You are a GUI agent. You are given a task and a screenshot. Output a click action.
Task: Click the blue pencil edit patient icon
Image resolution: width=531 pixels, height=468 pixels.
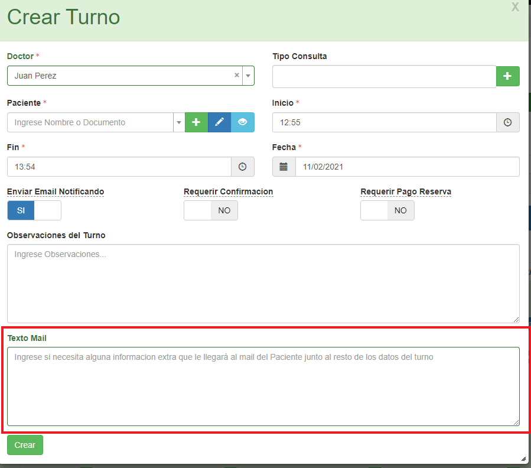pos(219,122)
